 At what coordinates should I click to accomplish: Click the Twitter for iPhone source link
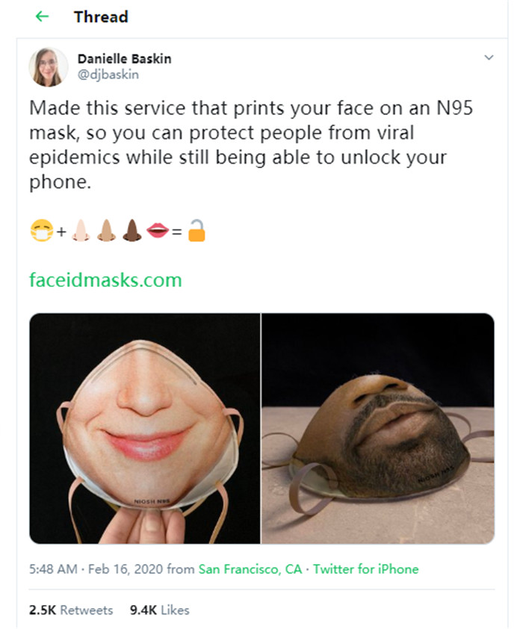[x=365, y=569]
